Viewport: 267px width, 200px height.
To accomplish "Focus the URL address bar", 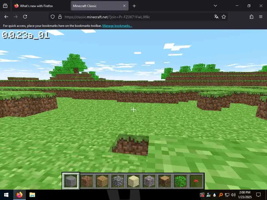I will coord(138,17).
